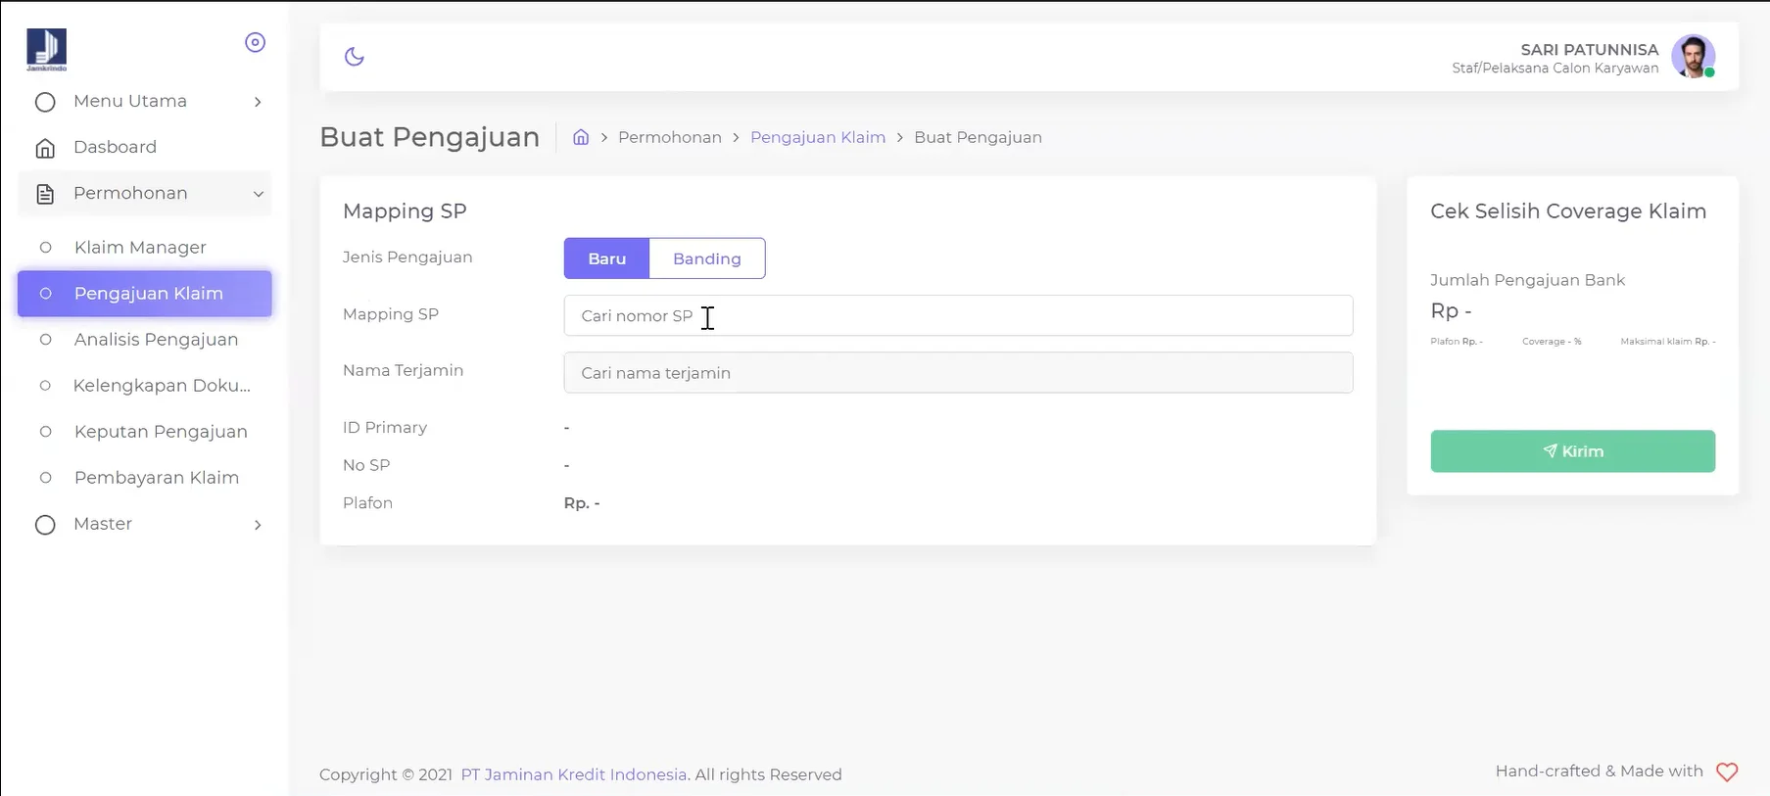The height and width of the screenshot is (796, 1770).
Task: Expand the Master menu arrow
Action: pos(258,525)
